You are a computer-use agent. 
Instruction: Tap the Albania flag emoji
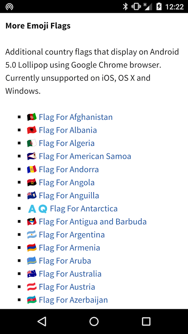tap(32, 130)
